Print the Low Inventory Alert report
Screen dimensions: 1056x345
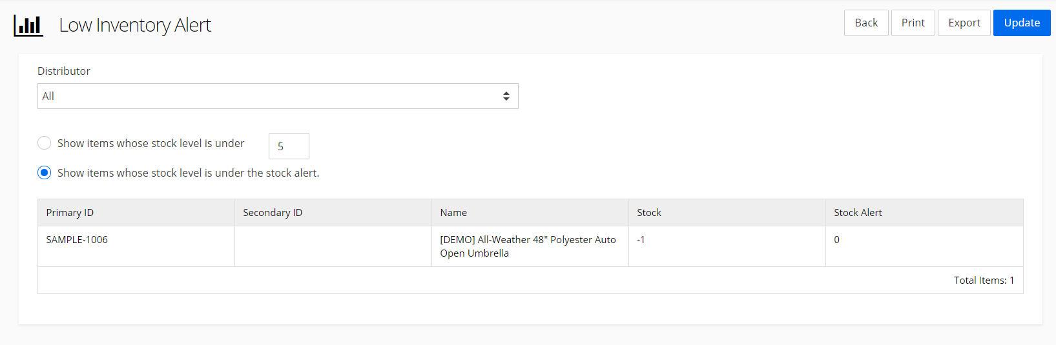pos(913,23)
